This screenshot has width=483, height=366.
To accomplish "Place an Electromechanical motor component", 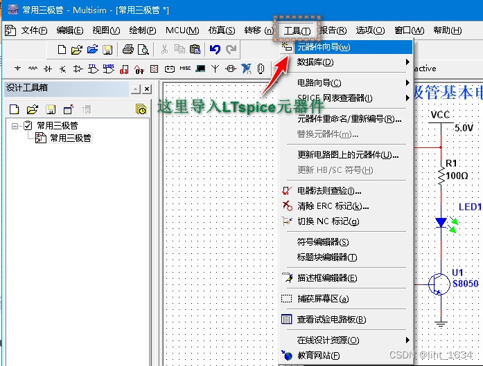I will pyautogui.click(x=231, y=69).
